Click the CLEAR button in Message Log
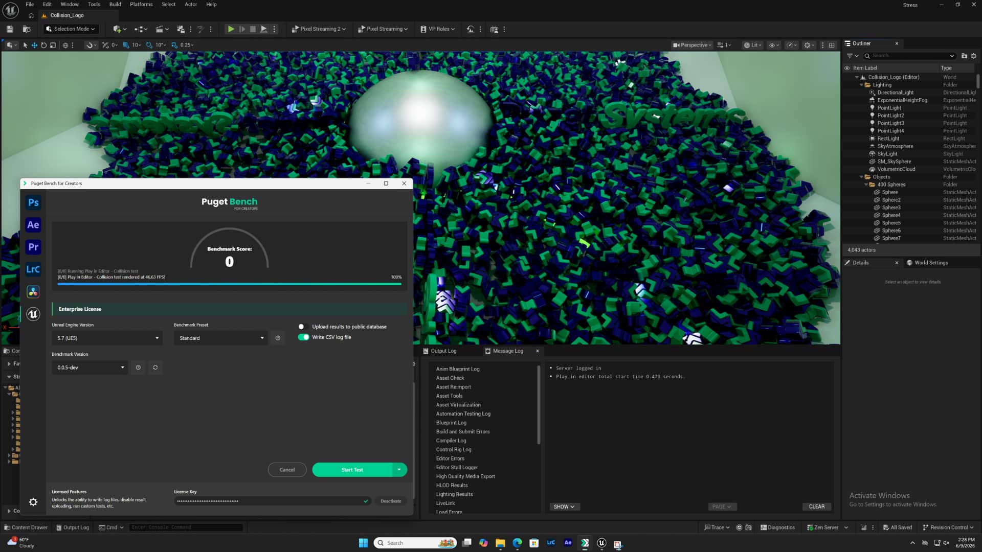982x552 pixels. pyautogui.click(x=817, y=507)
